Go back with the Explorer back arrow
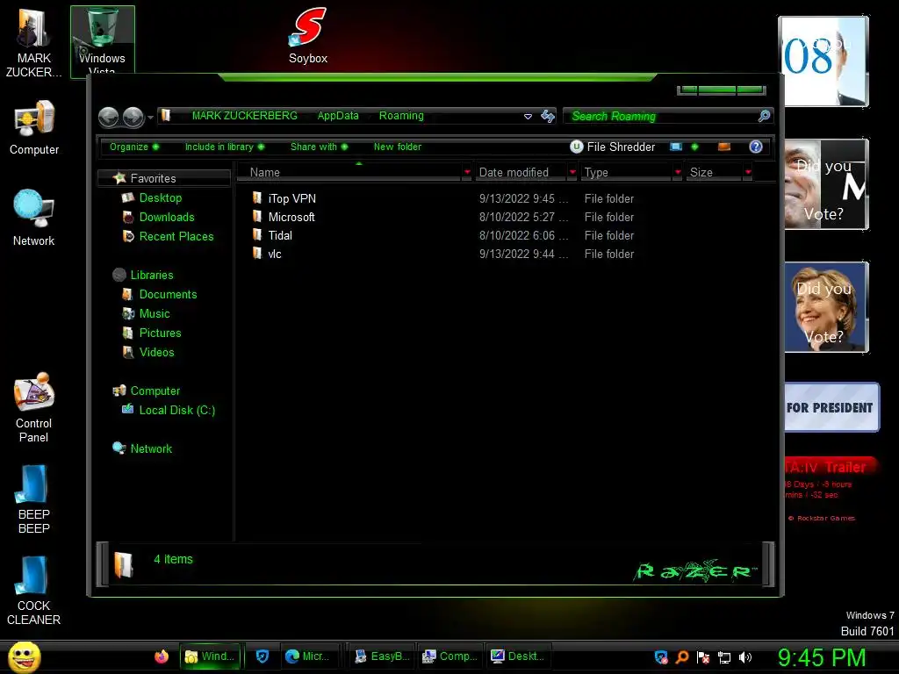 tap(108, 118)
